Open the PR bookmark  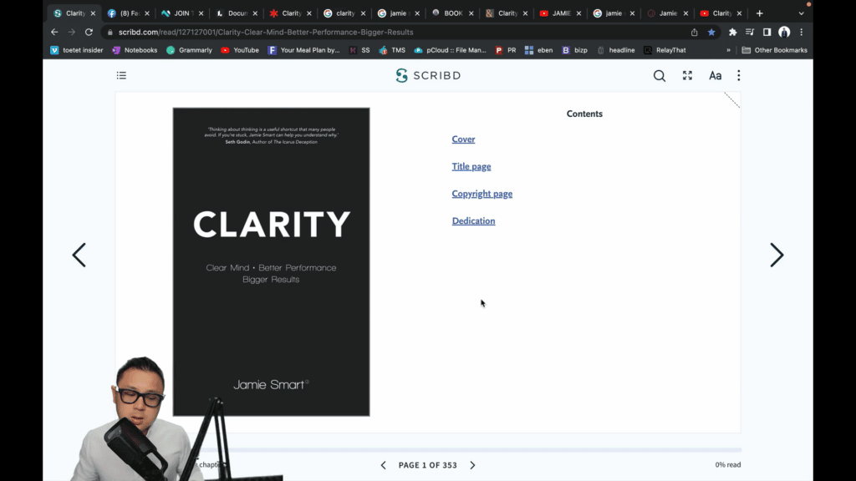(506, 50)
